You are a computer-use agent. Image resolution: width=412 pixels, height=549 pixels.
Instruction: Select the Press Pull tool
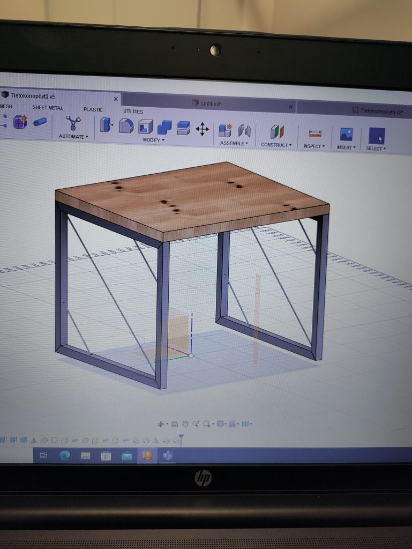click(107, 125)
